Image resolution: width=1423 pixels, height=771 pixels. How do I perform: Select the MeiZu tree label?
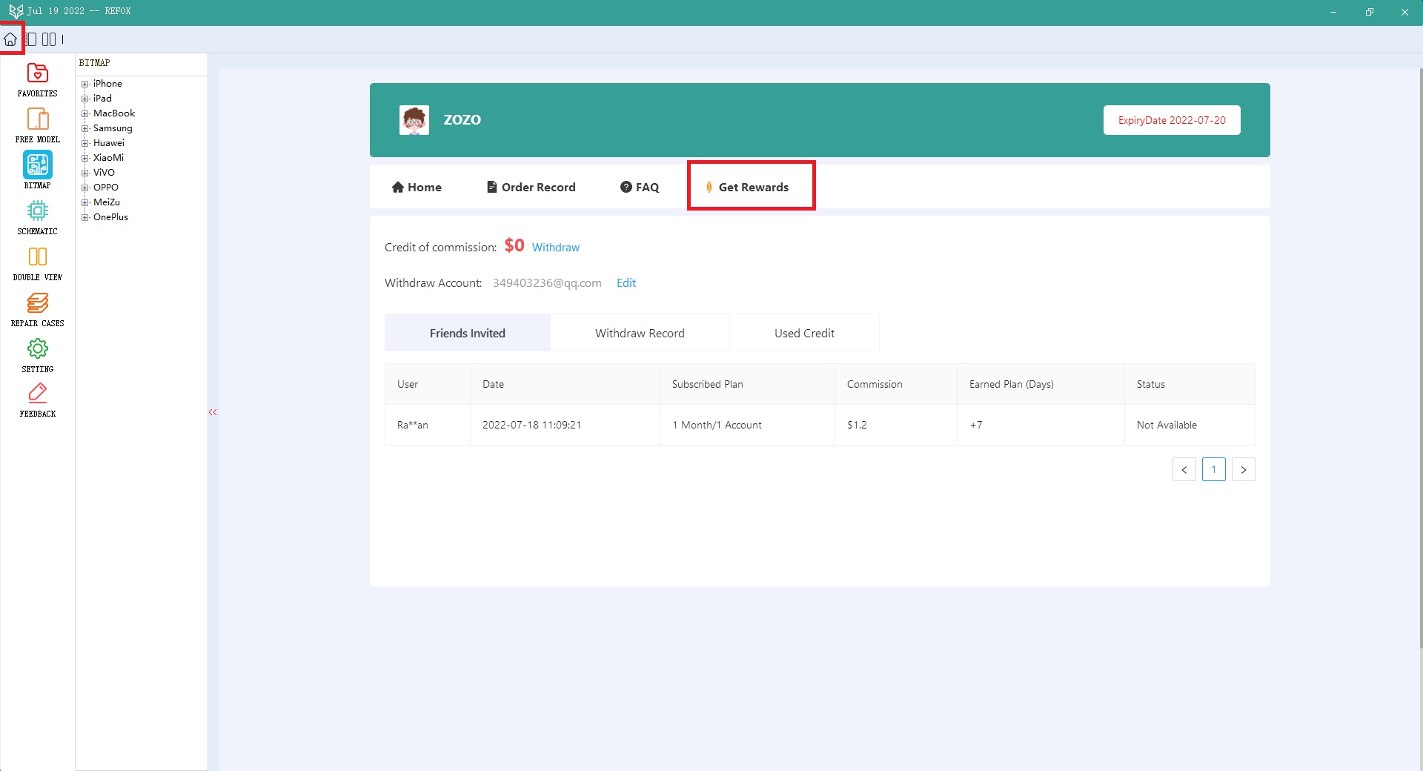click(107, 202)
